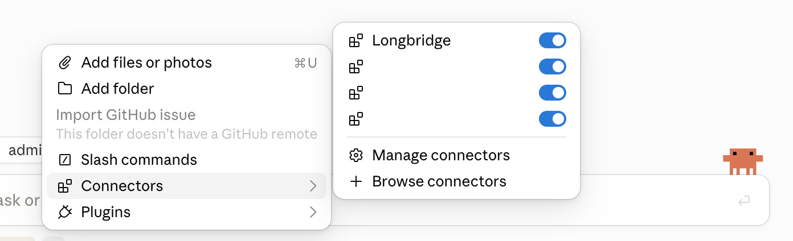Viewport: 793px width, 241px height.
Task: Click the Plugins plug icon
Action: pyautogui.click(x=65, y=212)
